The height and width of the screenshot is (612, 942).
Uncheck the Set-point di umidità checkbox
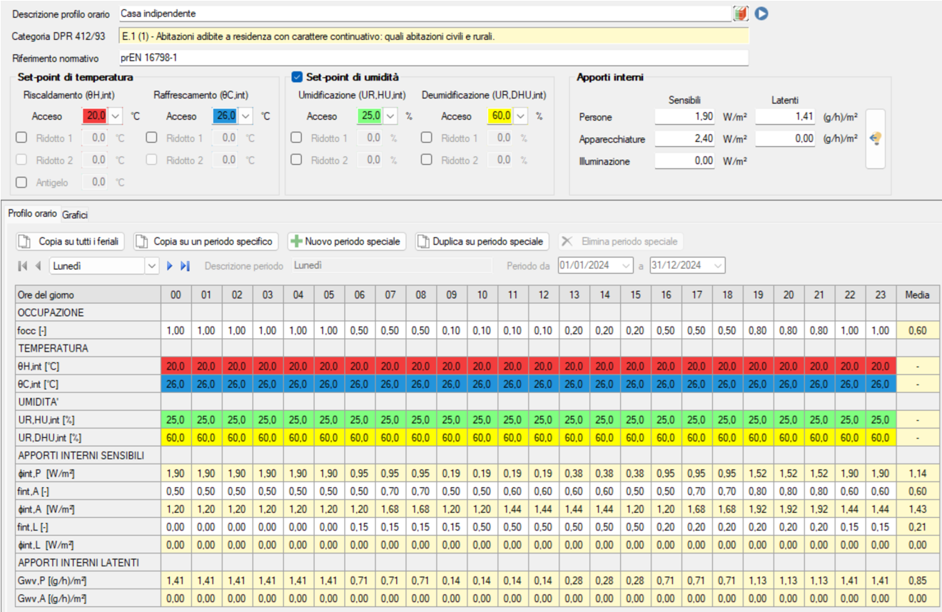click(x=298, y=77)
